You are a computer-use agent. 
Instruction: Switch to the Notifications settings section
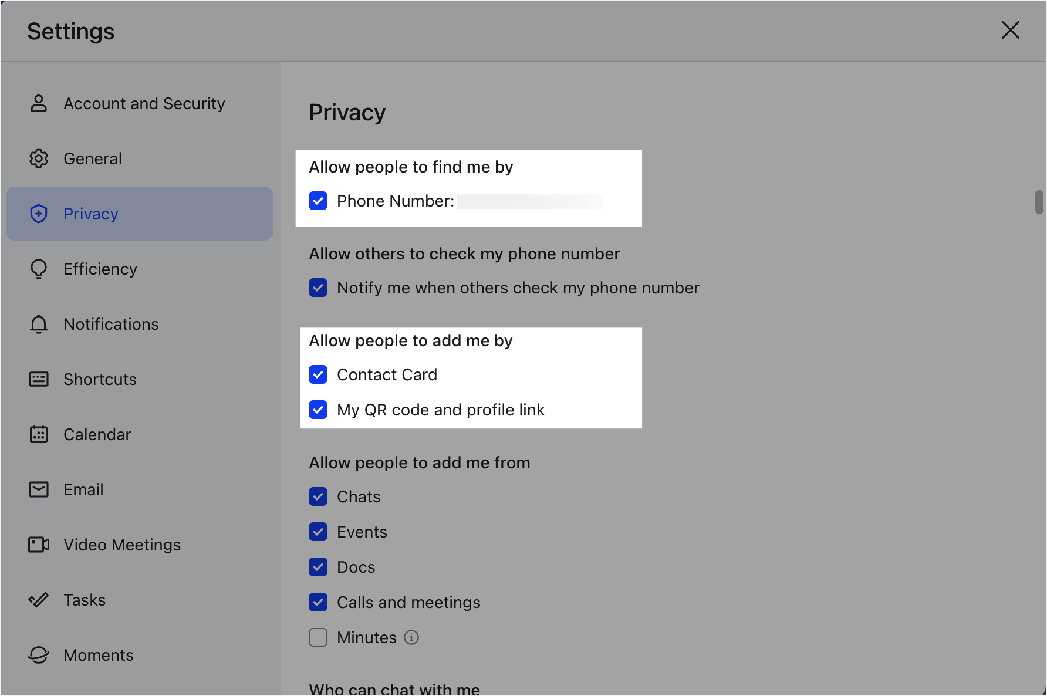[x=110, y=324]
